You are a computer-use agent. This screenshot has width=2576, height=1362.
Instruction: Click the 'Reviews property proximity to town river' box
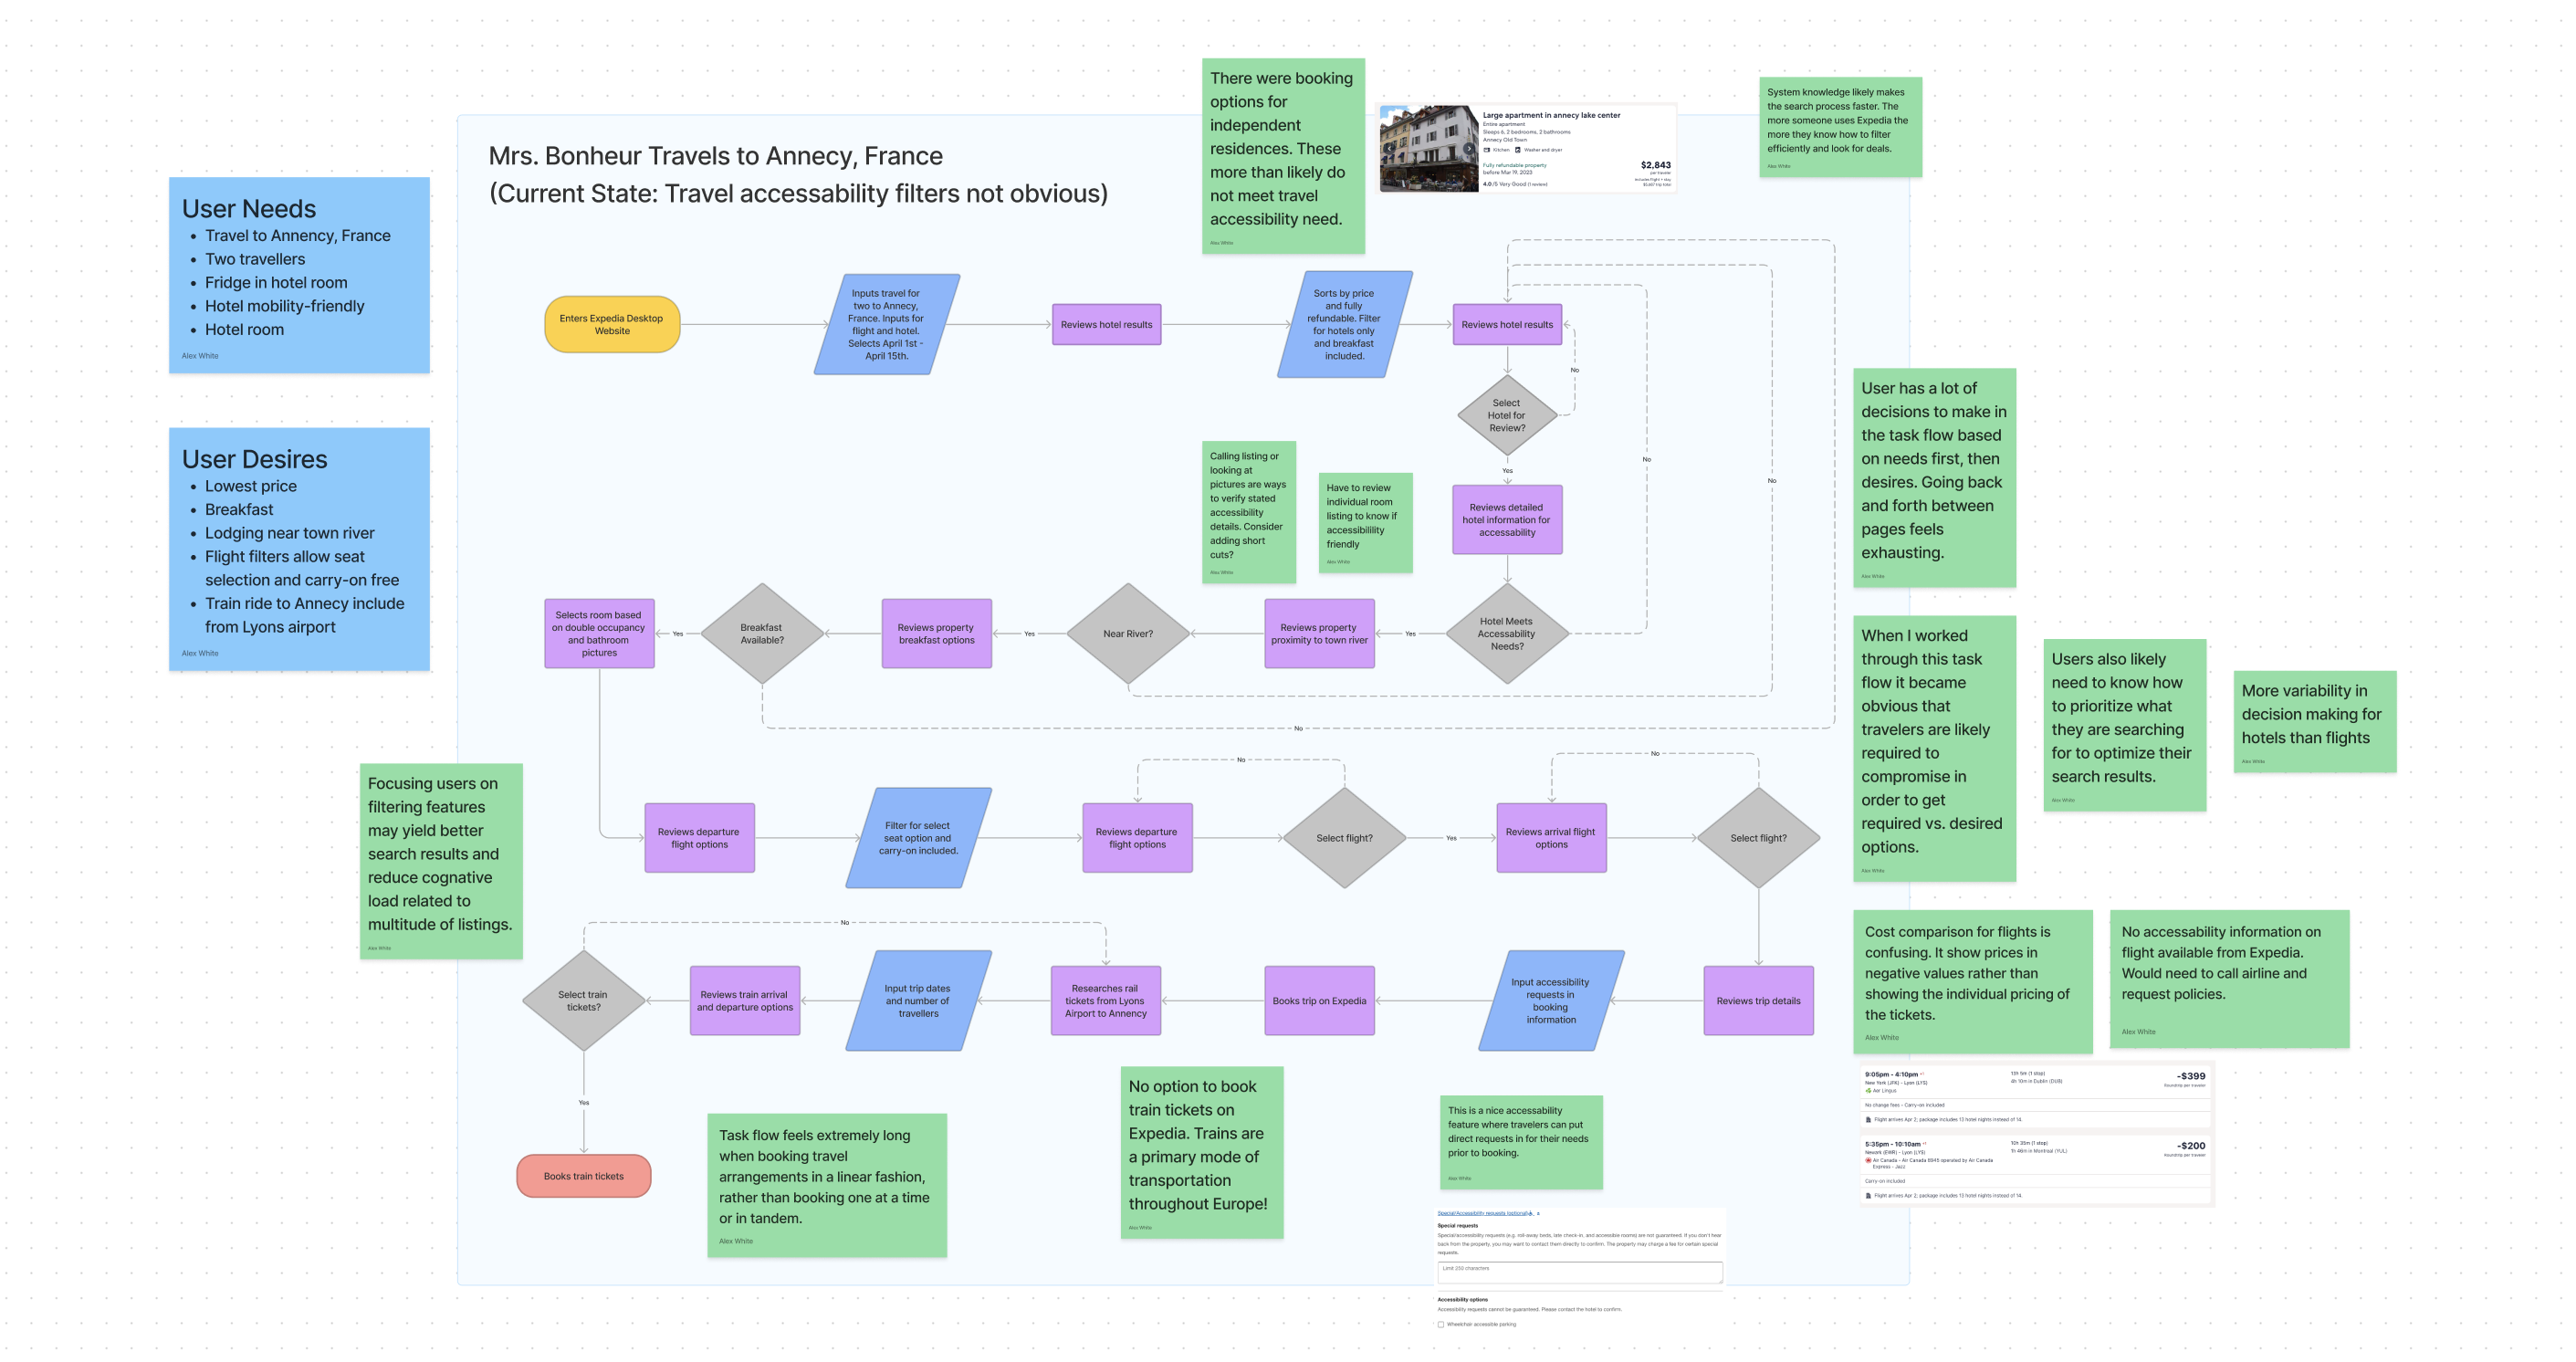tap(1319, 634)
